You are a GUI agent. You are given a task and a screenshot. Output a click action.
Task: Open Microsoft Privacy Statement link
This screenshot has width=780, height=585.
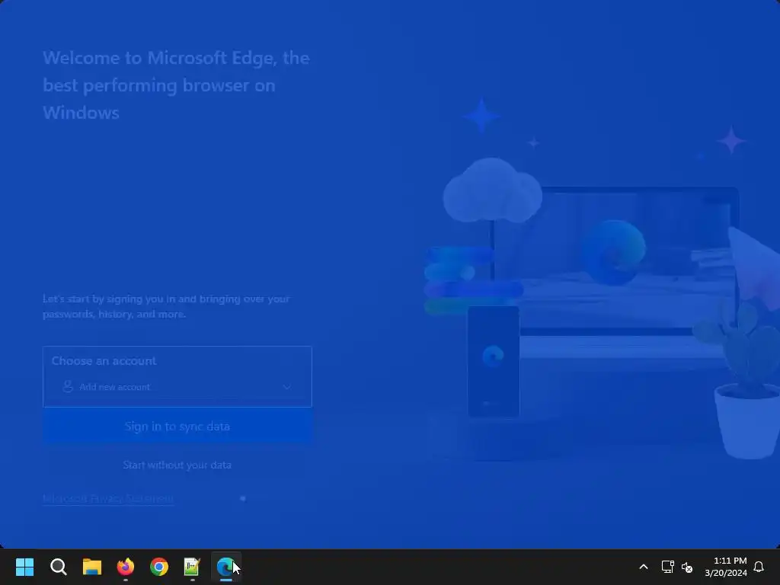(x=108, y=498)
